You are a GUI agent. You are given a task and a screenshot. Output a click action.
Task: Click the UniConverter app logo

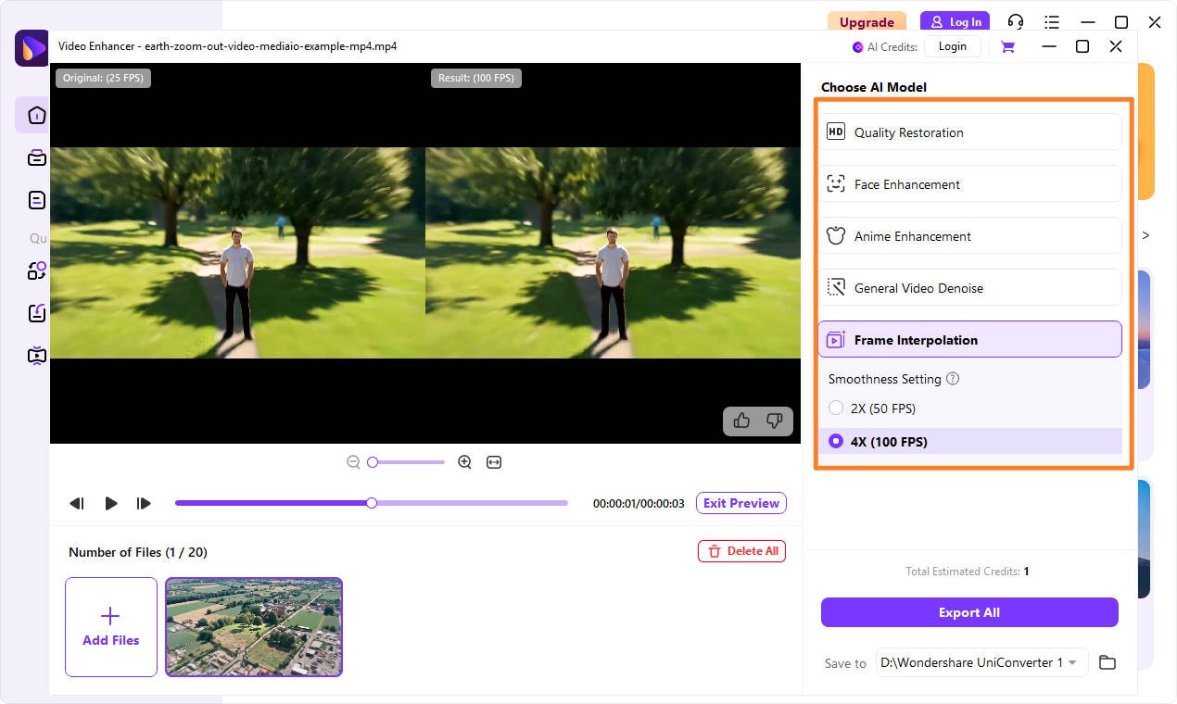[x=32, y=47]
